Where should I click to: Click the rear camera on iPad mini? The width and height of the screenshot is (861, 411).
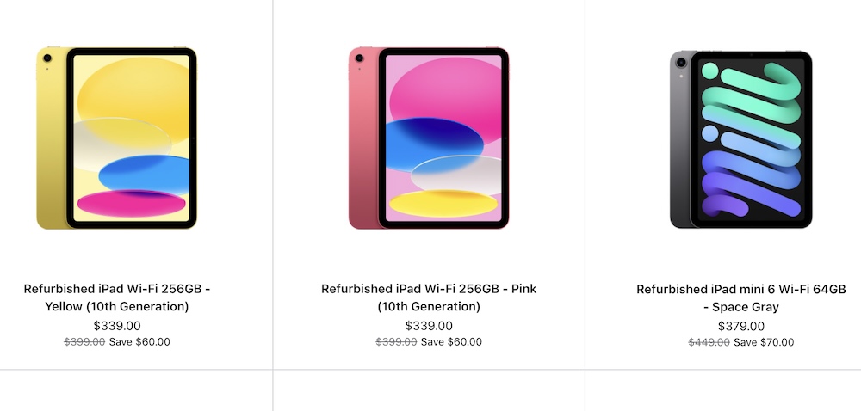coord(681,63)
